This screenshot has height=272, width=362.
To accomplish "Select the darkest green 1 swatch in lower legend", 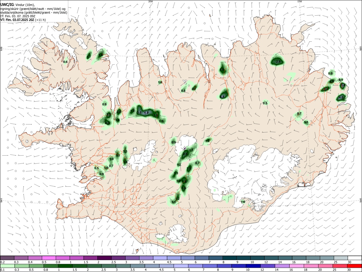I will point(65,266).
